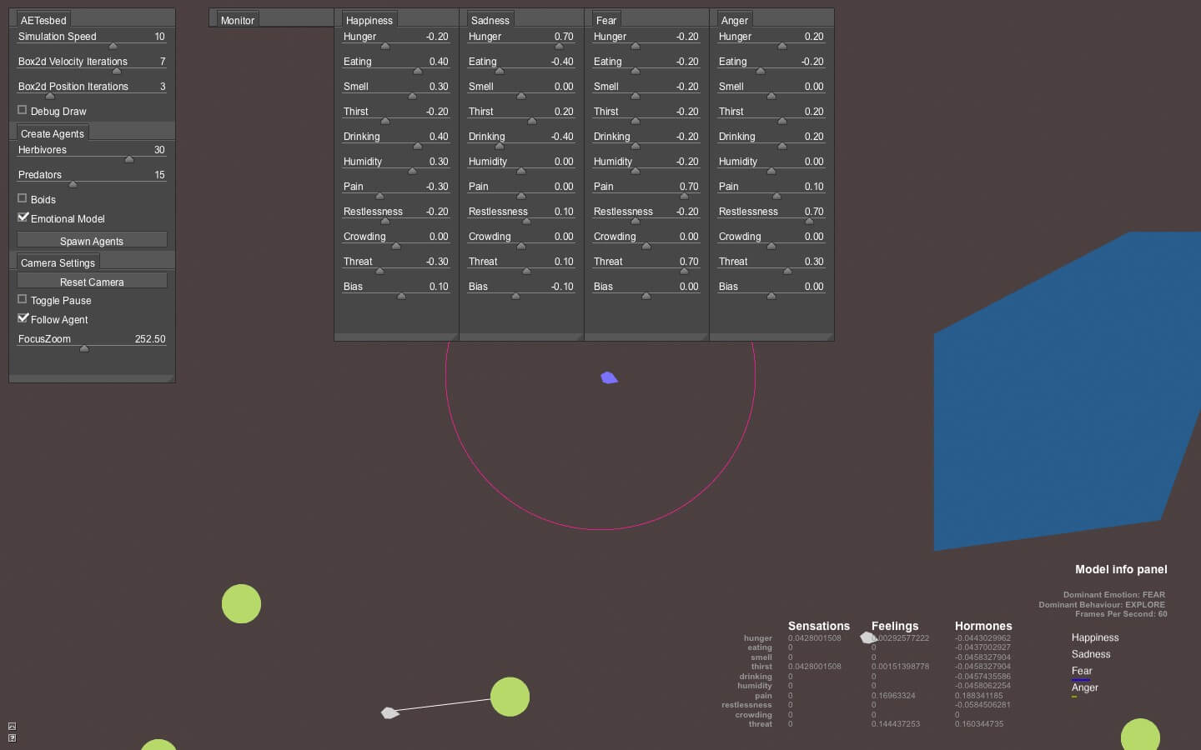Viewport: 1201px width, 750px height.
Task: Collapse the Camera Settings section
Action: 58,262
